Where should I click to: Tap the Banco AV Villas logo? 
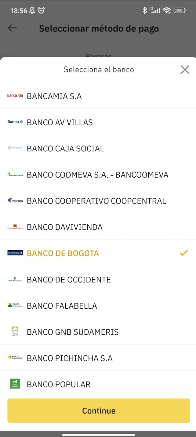pyautogui.click(x=15, y=122)
